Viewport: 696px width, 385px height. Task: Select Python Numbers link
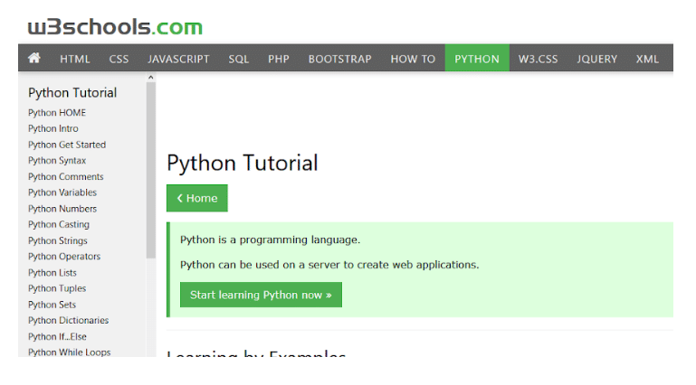(62, 208)
